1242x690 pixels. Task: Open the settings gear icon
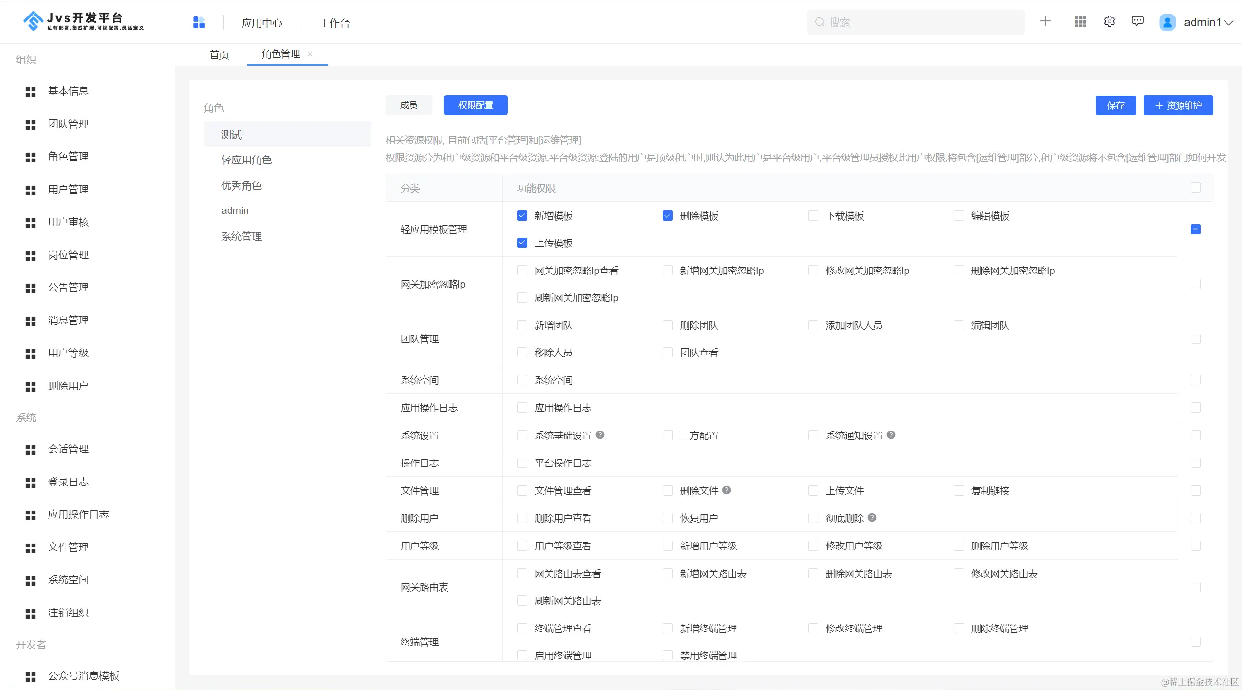coord(1110,22)
